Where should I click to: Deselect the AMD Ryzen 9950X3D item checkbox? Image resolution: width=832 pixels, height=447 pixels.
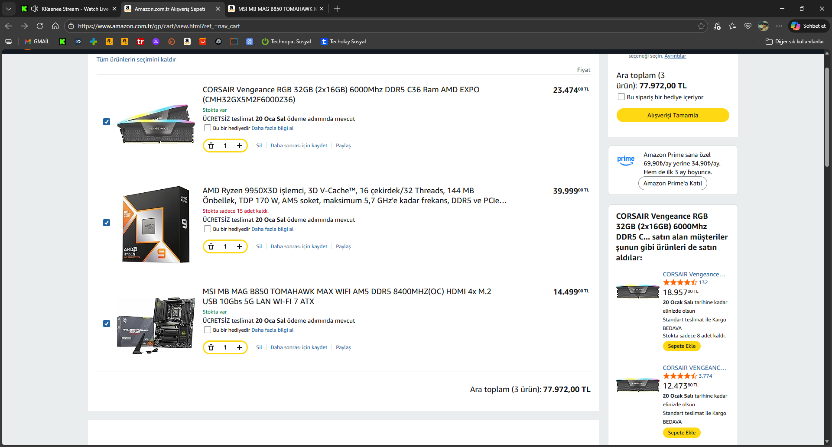click(107, 223)
